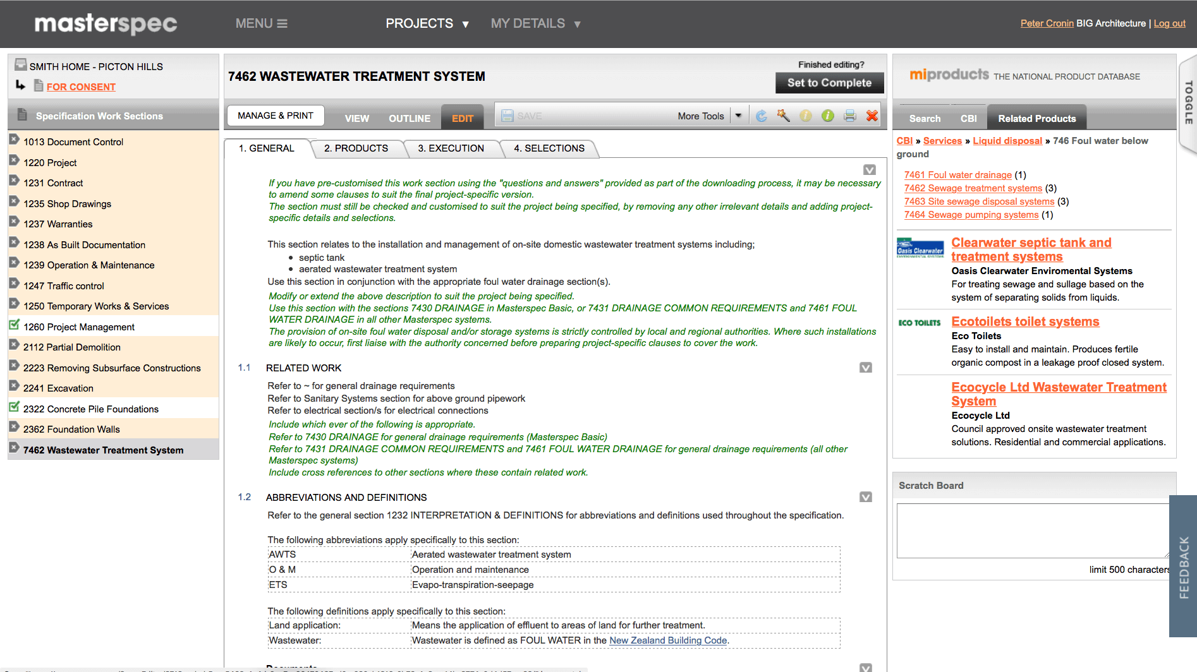The image size is (1197, 672).
Task: Click the Eco Toilets logo
Action: click(x=920, y=323)
